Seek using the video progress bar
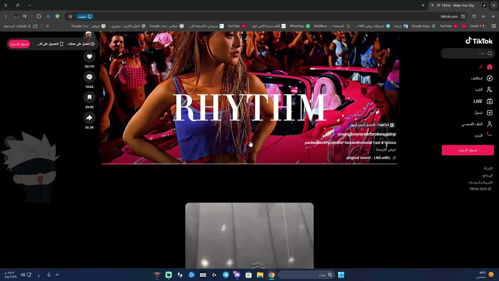The height and width of the screenshot is (281, 499). pos(249,164)
